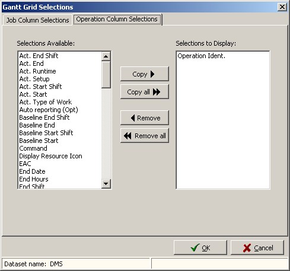The height and width of the screenshot is (271, 290).
Task: Click the Copy button with right arrow
Action: click(145, 74)
